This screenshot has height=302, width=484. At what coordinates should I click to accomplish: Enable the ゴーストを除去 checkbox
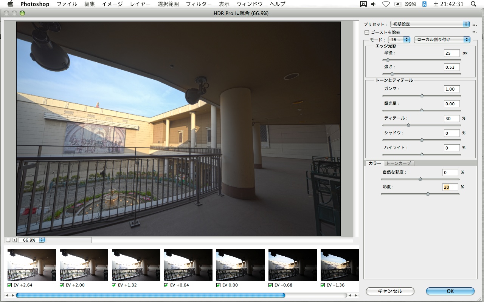pyautogui.click(x=366, y=32)
